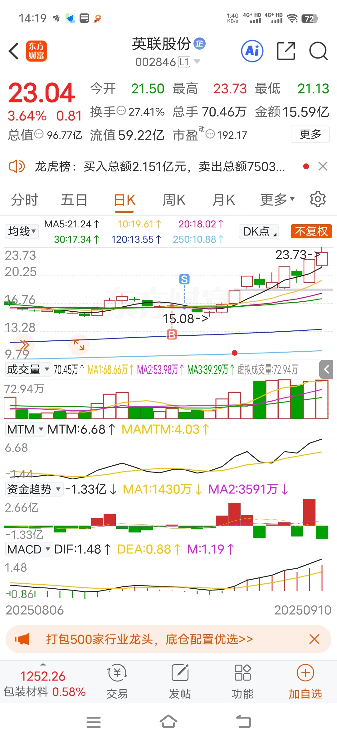Screen dimensions: 337x742
Task: Tap the MA5:21.24 moving average value
Action: [72, 224]
